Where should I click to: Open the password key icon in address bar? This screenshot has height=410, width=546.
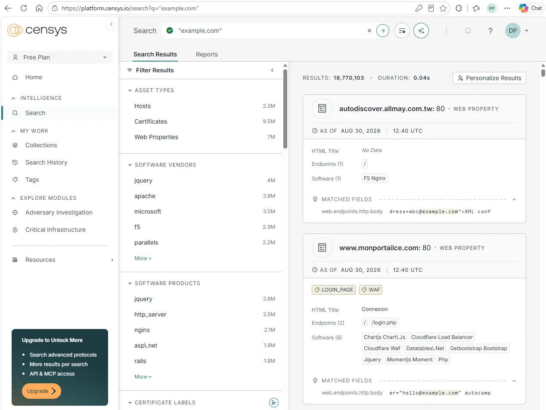pyautogui.click(x=419, y=8)
